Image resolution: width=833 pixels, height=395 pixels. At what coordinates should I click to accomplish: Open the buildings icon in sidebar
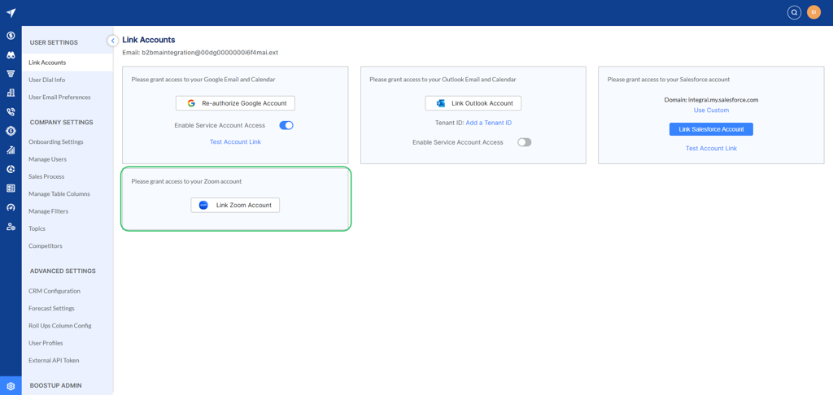11,93
